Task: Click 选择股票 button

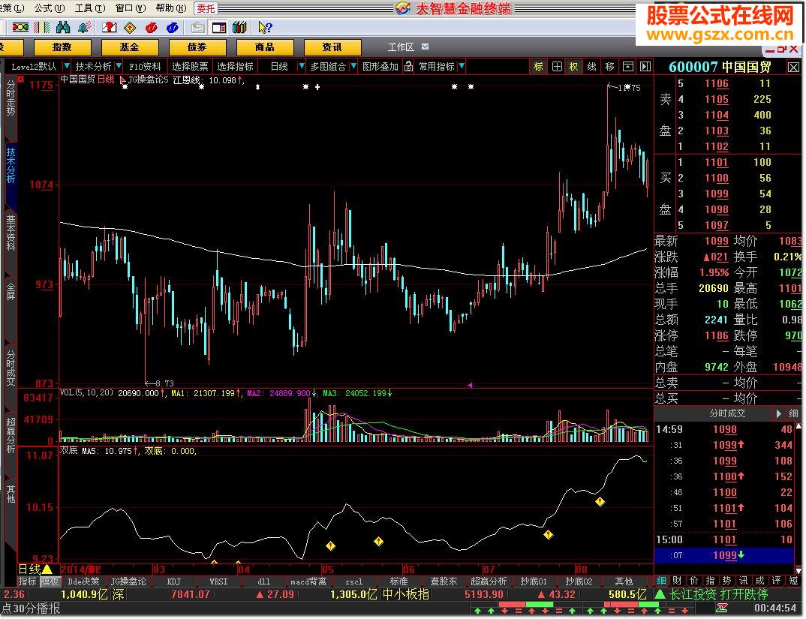Action: point(190,66)
